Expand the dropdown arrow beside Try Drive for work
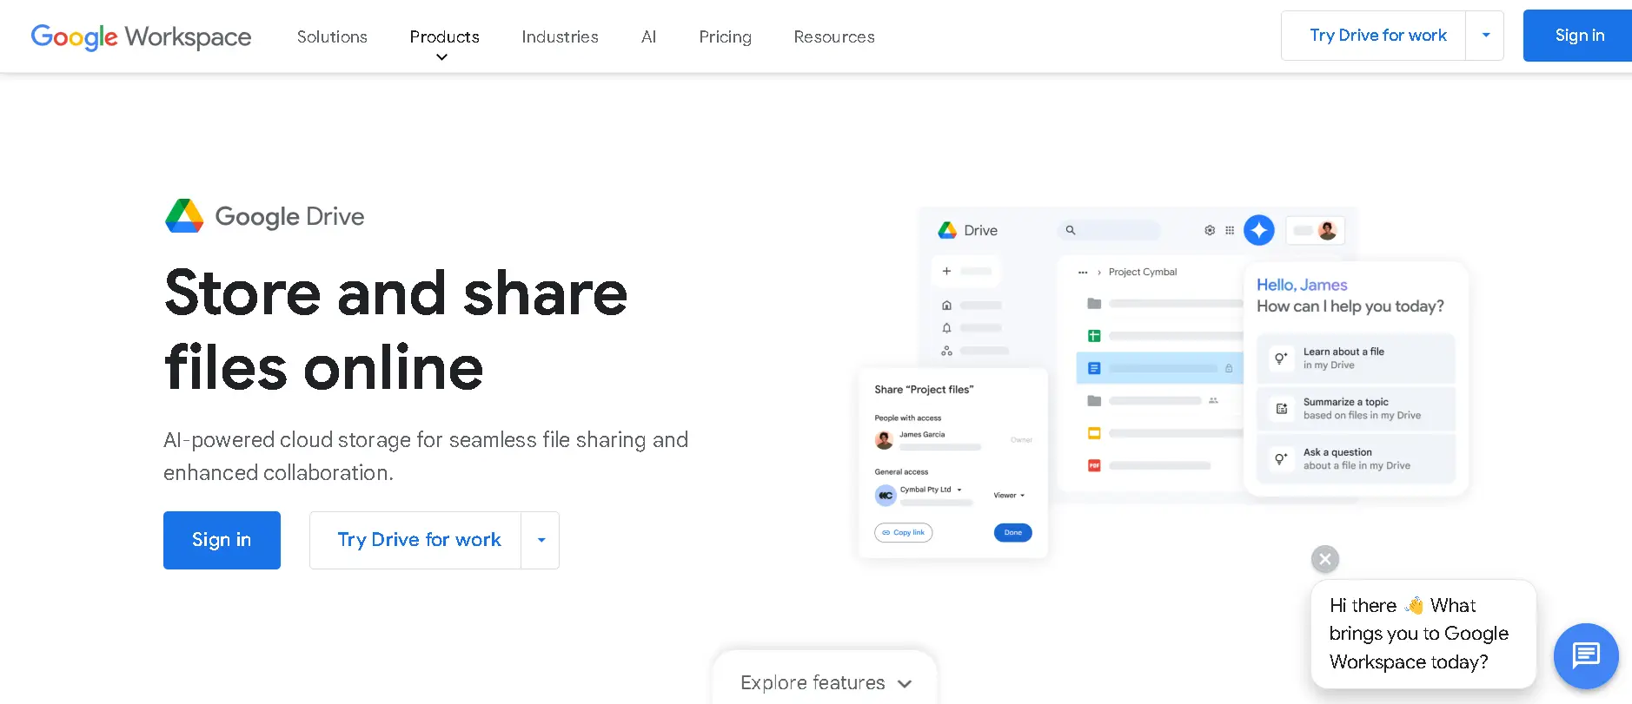 (x=541, y=540)
